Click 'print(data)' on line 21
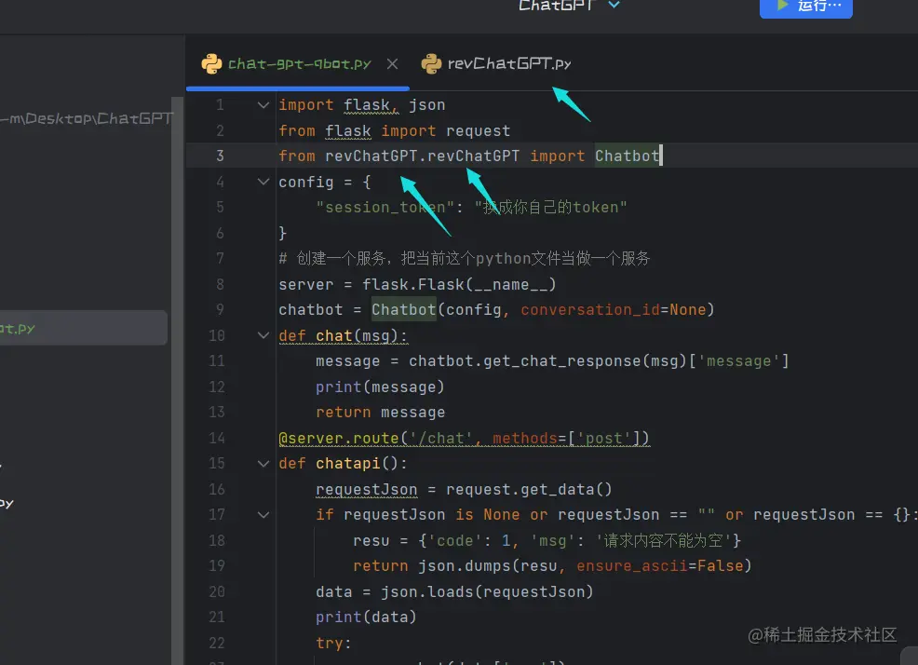This screenshot has width=918, height=665. click(x=366, y=617)
